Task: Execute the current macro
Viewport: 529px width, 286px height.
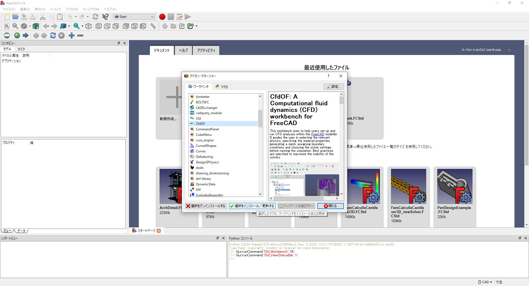Action: 188,17
